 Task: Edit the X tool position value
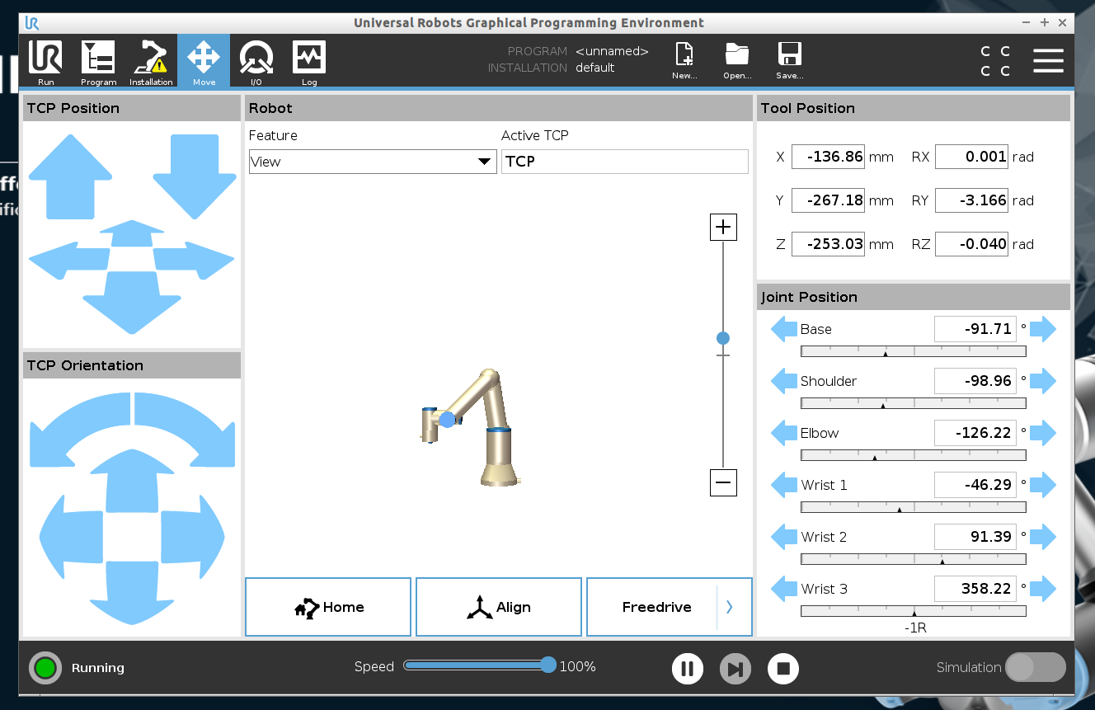(828, 157)
